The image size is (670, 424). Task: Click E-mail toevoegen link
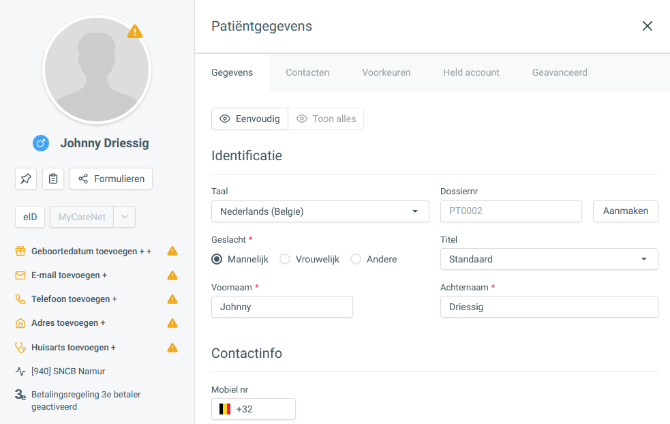coord(70,275)
